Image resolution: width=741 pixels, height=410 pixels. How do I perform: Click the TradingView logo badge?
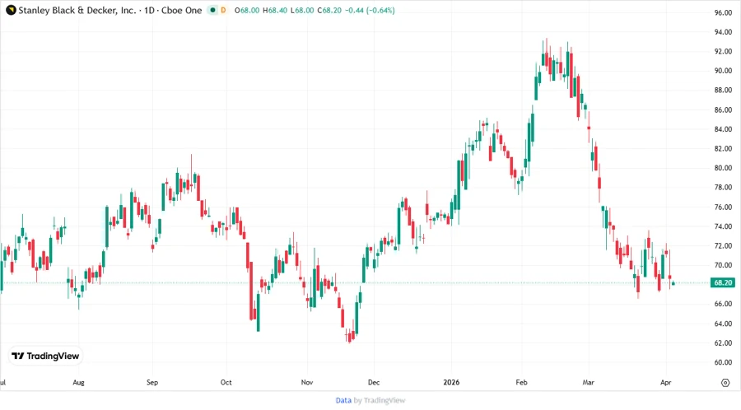[x=46, y=356]
